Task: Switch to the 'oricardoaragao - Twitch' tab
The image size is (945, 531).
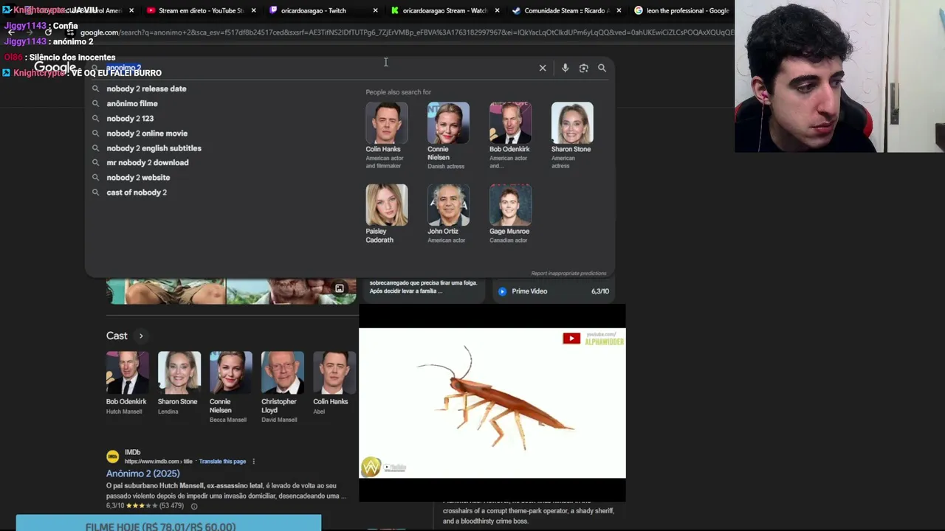Action: point(321,10)
